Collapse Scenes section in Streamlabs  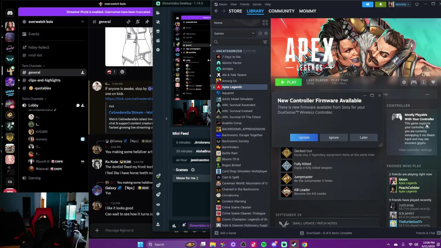(174, 170)
